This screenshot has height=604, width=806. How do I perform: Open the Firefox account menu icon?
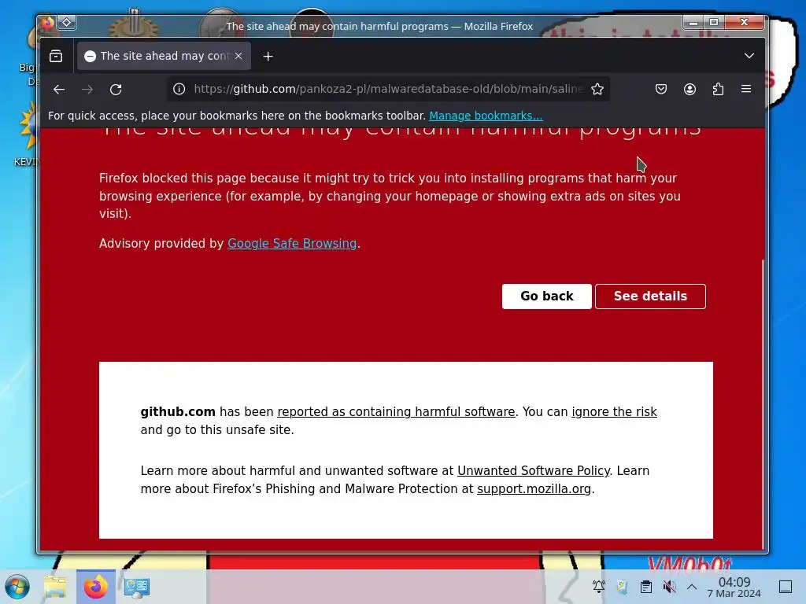tap(690, 89)
